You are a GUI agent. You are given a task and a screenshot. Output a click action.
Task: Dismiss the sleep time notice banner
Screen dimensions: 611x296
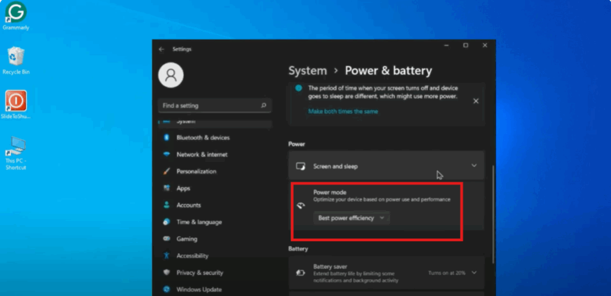pos(476,101)
